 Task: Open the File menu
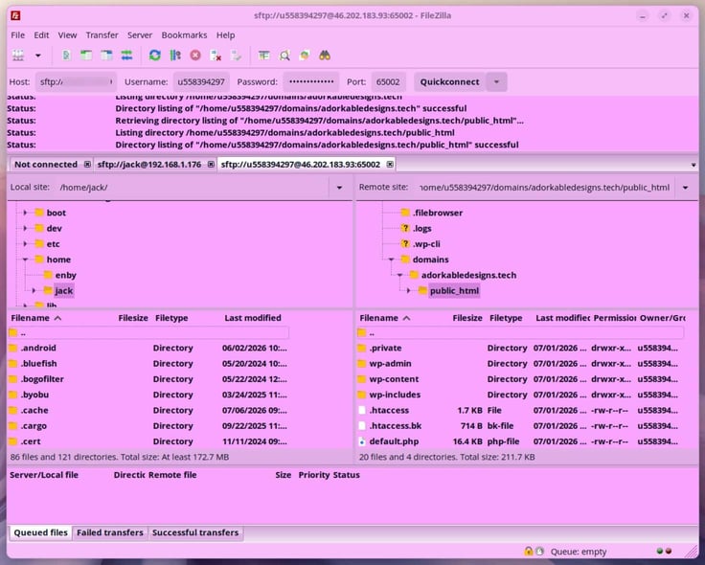(18, 35)
